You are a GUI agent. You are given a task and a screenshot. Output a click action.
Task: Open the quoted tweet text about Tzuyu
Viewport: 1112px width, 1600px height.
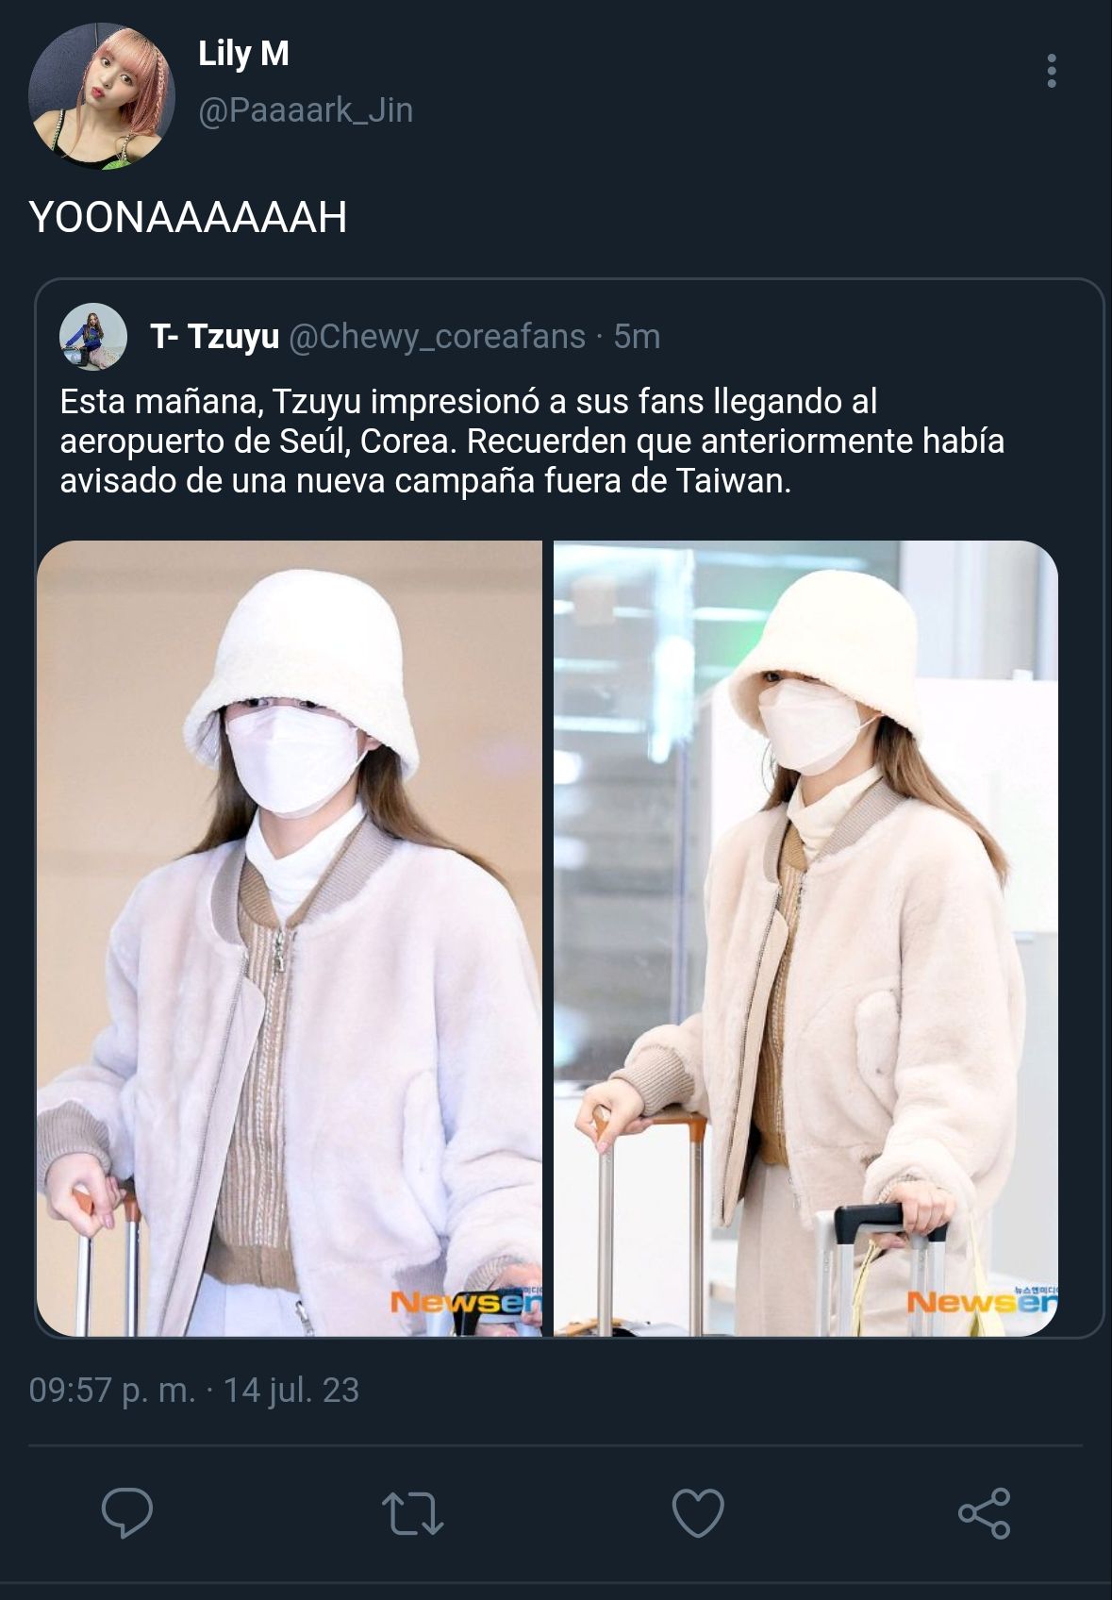[x=532, y=441]
